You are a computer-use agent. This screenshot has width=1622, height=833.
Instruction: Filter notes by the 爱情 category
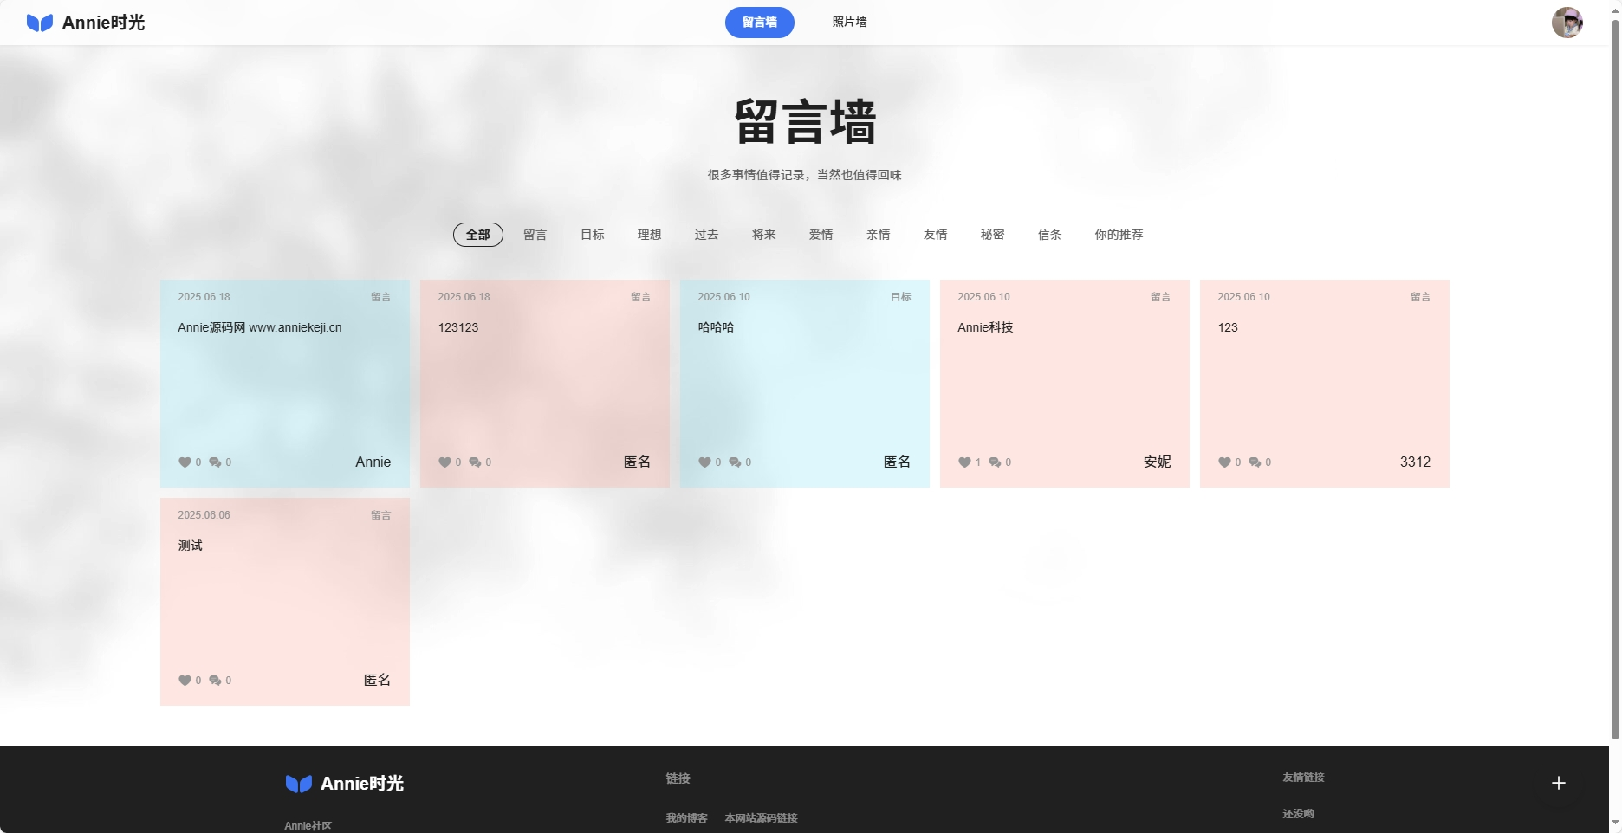click(x=821, y=235)
